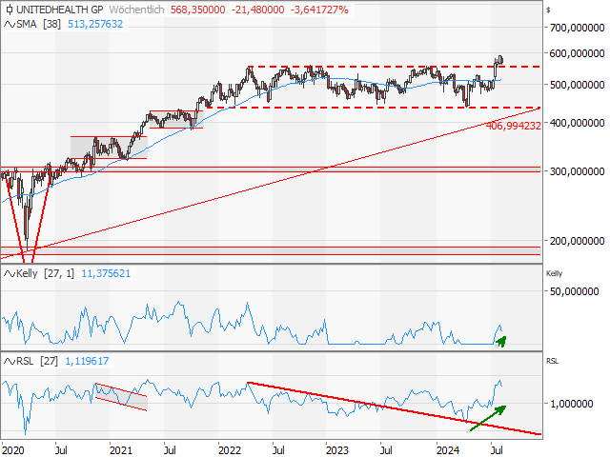610x457 pixels.
Task: Click the 1,000000 RSL axis label
Action: coord(571,404)
